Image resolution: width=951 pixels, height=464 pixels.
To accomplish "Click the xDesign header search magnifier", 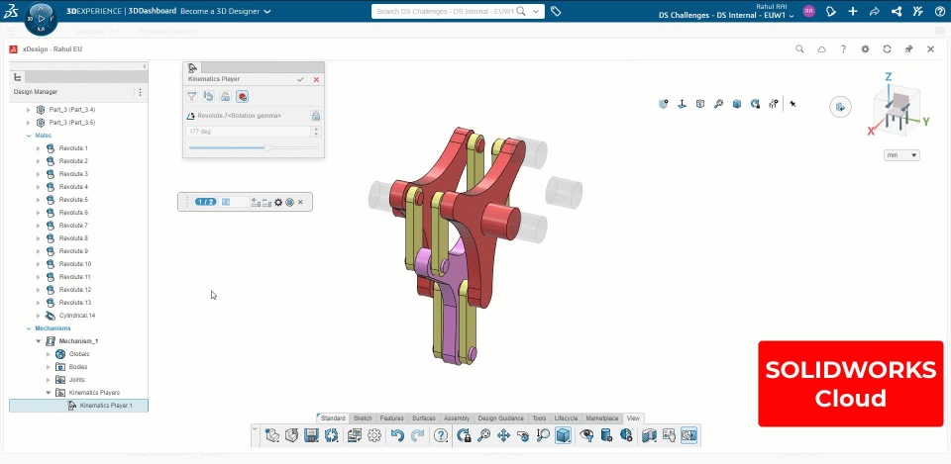I will [799, 49].
